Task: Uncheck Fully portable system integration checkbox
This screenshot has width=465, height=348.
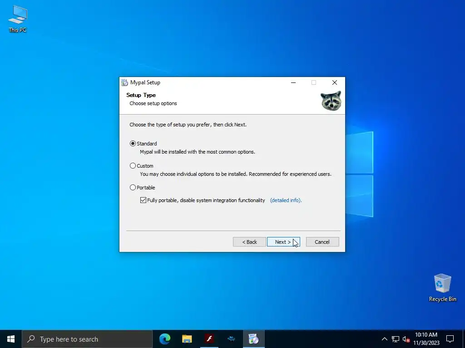Action: (143, 200)
